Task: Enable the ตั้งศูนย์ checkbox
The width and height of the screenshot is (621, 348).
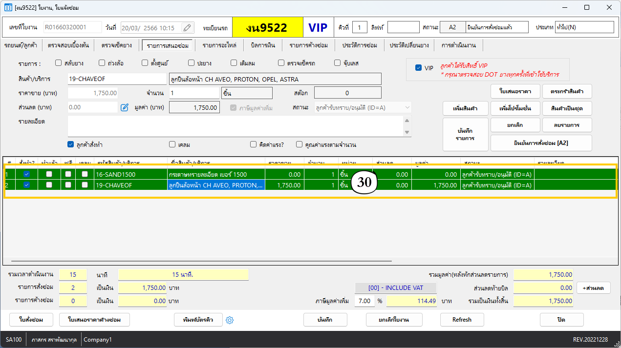Action: click(x=145, y=63)
